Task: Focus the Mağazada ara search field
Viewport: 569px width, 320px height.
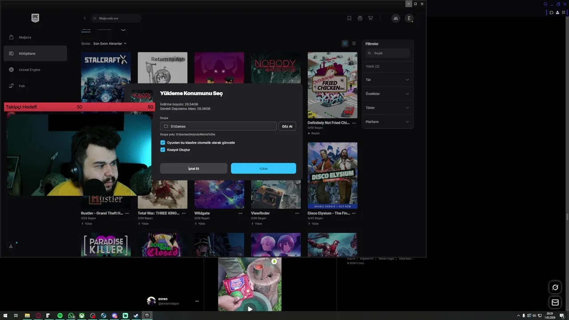Action: click(116, 18)
